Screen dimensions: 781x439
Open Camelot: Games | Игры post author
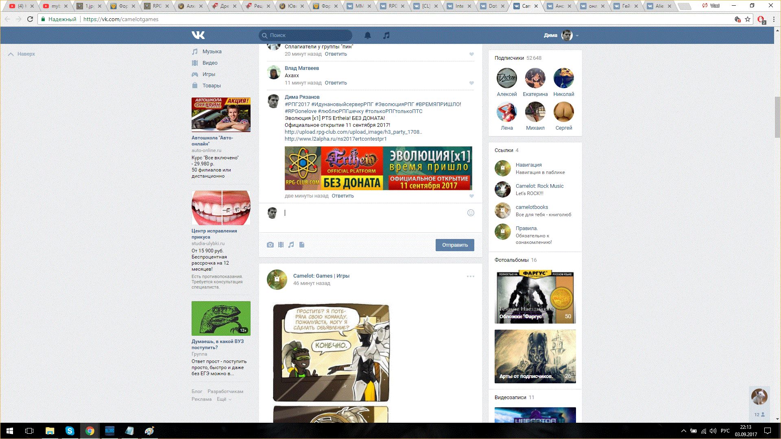(x=321, y=276)
